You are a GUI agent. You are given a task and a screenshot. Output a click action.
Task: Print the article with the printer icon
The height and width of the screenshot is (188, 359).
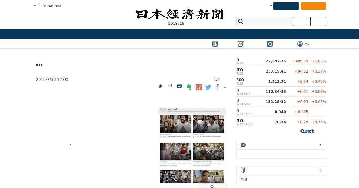coord(179,86)
